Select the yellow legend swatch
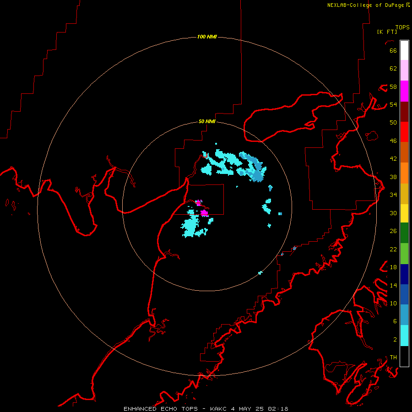Image resolution: width=412 pixels, height=412 pixels. tap(404, 213)
